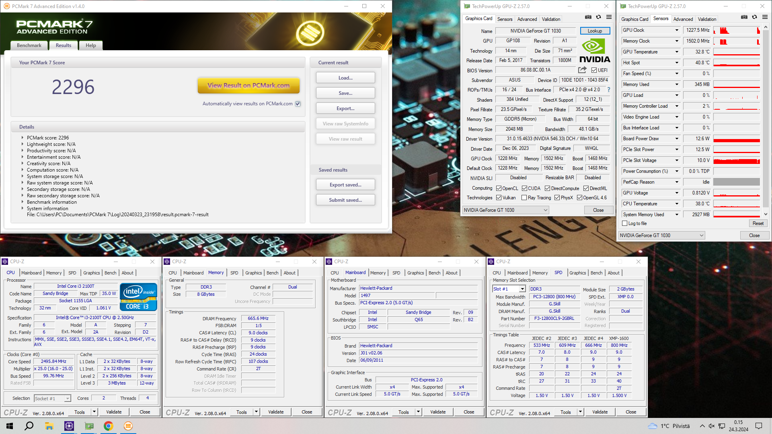Click GPU-Z screenshot camera icon in Graphics Card window
The height and width of the screenshot is (434, 772).
[x=588, y=17]
